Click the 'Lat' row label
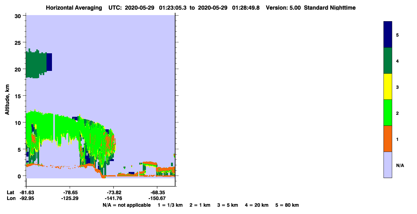 point(11,193)
